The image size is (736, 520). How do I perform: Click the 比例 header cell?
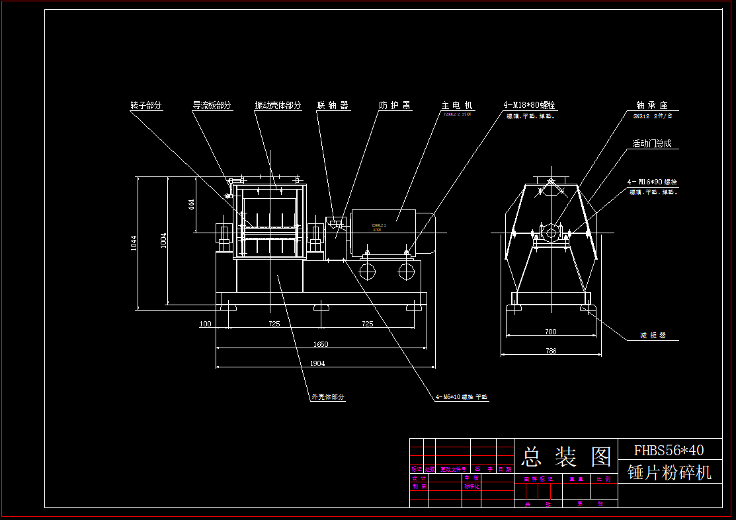point(604,479)
